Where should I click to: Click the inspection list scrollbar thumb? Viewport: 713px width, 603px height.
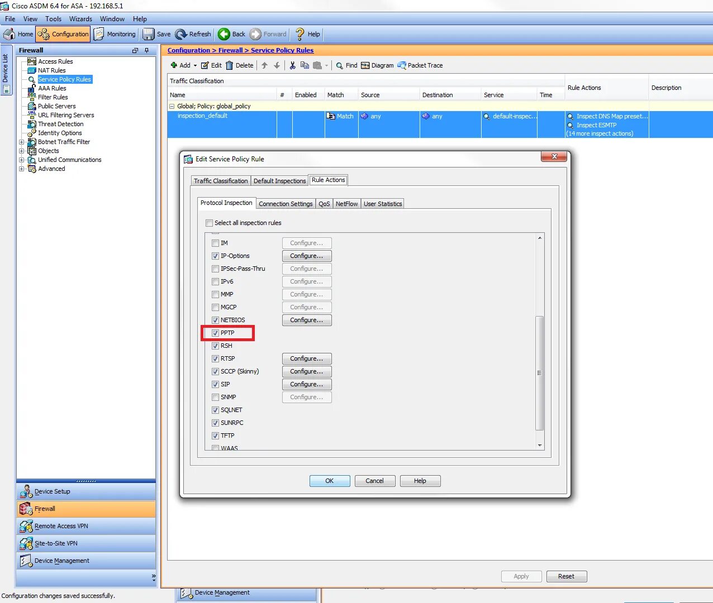tap(539, 373)
